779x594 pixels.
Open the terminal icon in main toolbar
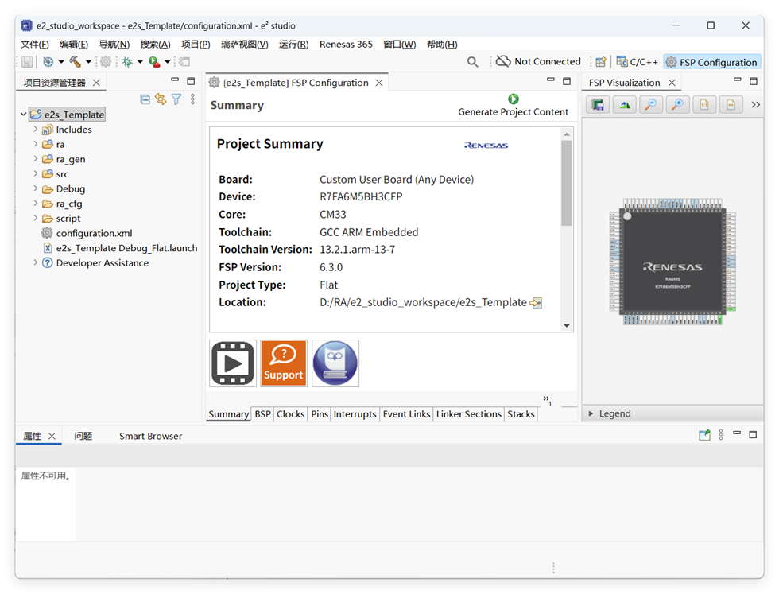tap(184, 62)
